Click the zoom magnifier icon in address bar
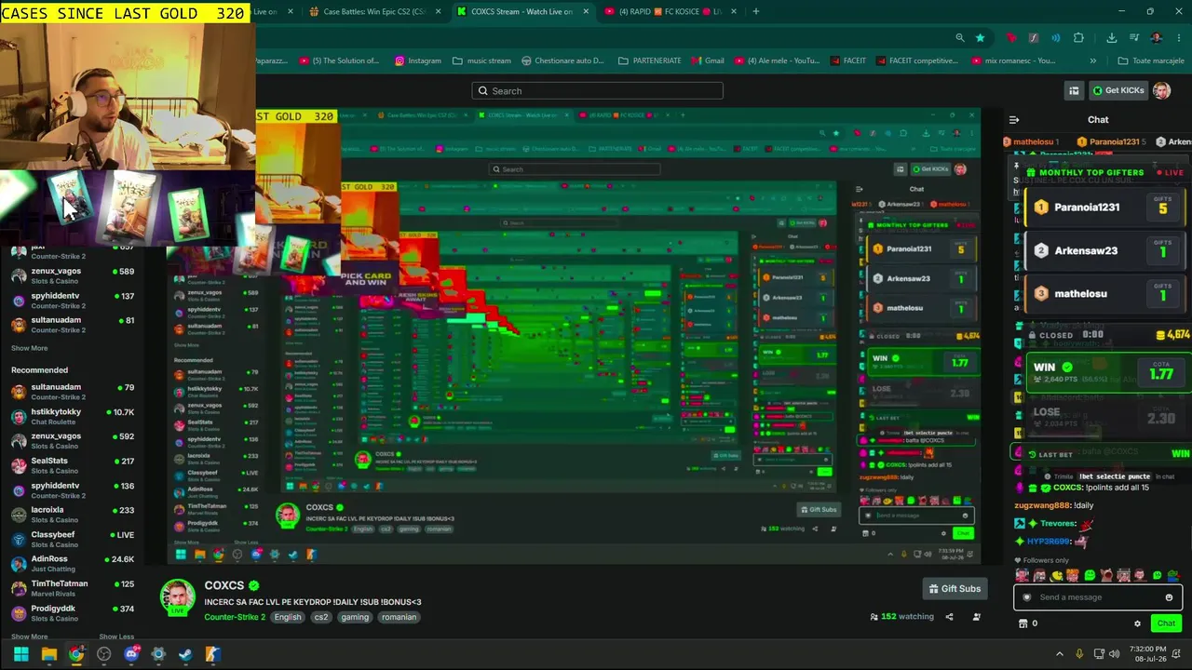The width and height of the screenshot is (1192, 670). click(x=959, y=38)
